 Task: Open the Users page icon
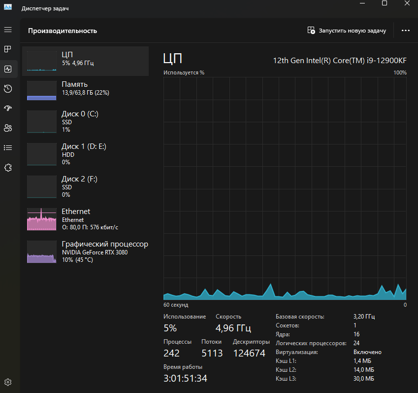point(8,128)
